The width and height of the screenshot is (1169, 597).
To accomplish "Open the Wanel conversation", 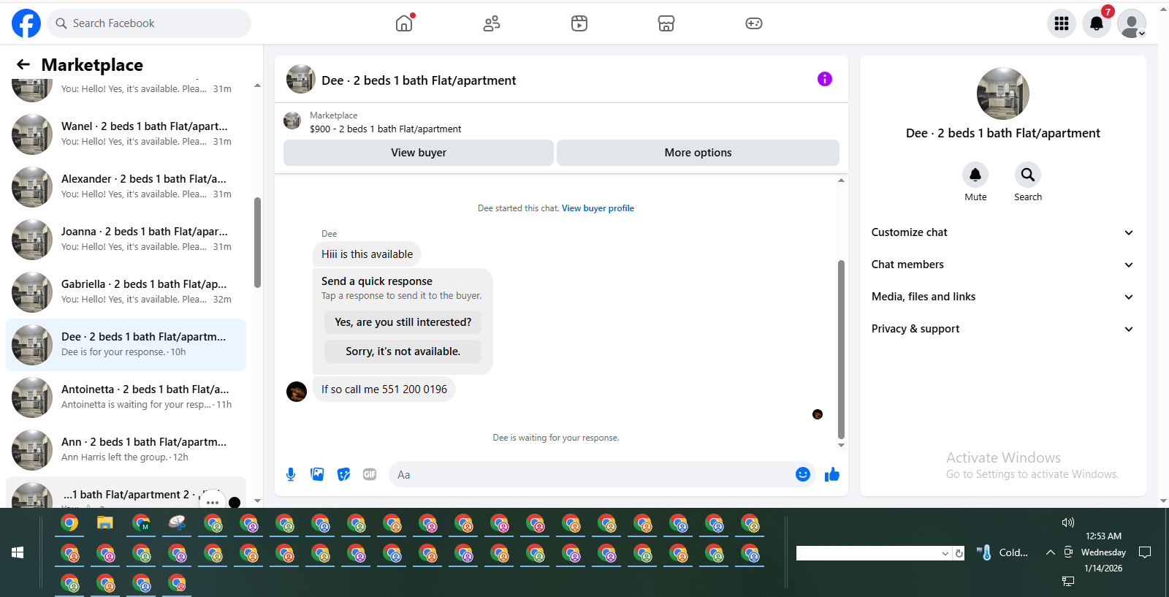I will click(126, 134).
